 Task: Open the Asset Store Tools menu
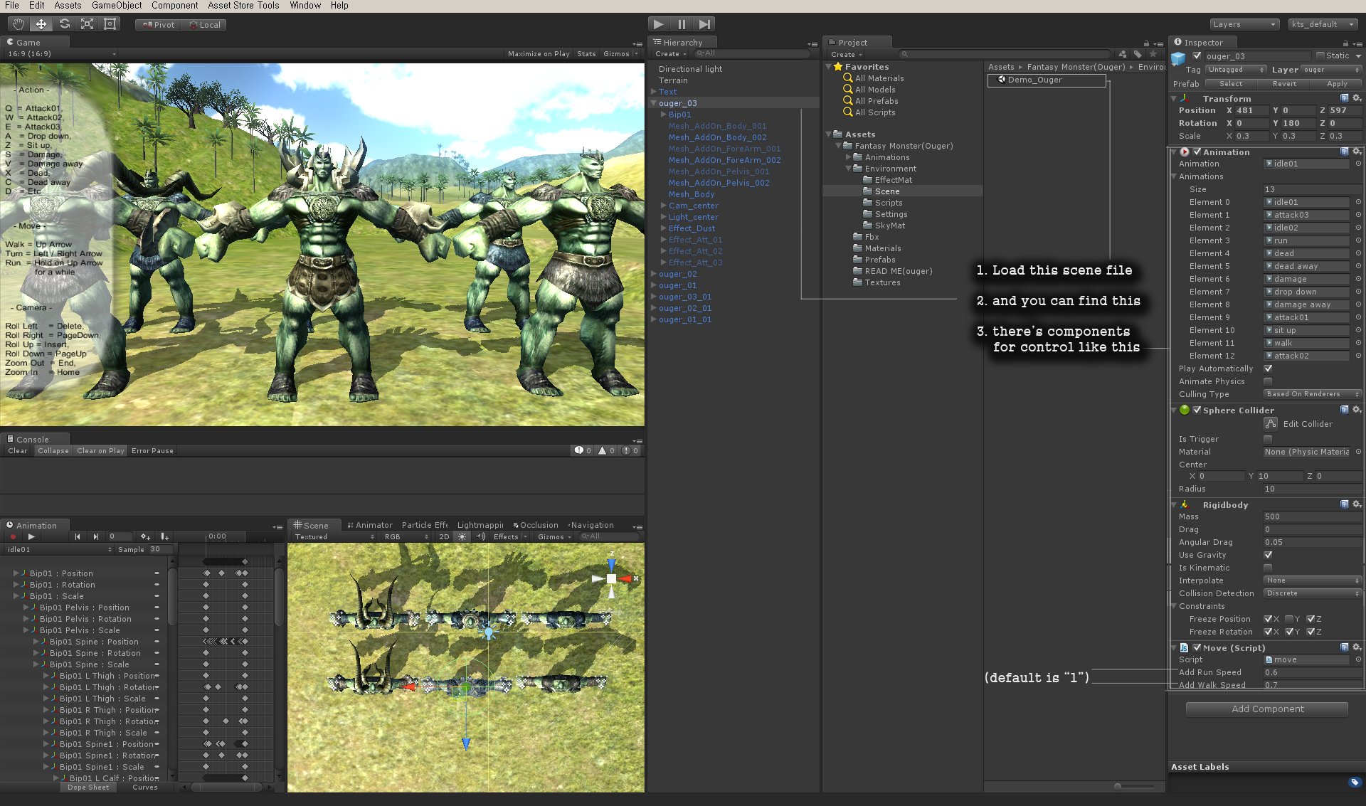243,5
